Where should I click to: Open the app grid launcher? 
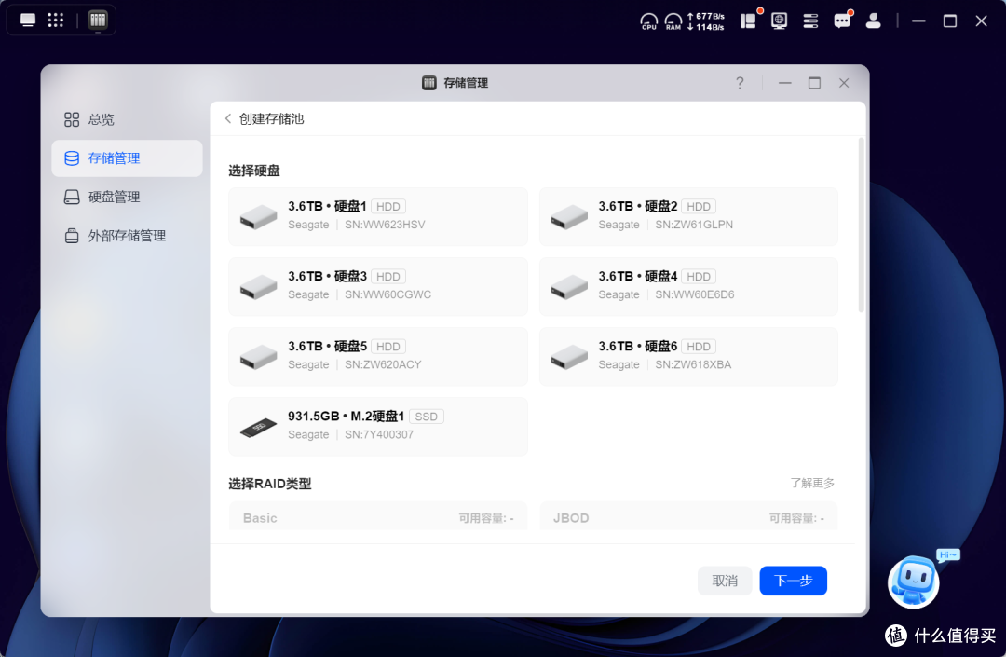(56, 20)
